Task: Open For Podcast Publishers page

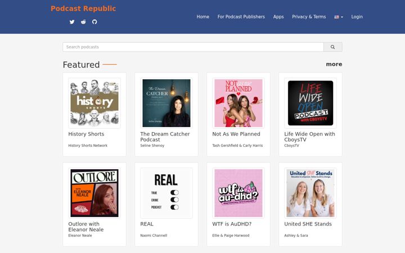Action: 241,17
